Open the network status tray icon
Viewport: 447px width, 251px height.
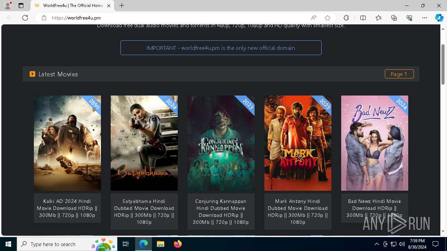point(394,244)
